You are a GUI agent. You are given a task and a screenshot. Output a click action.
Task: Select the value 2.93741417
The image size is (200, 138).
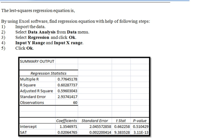point(67,97)
